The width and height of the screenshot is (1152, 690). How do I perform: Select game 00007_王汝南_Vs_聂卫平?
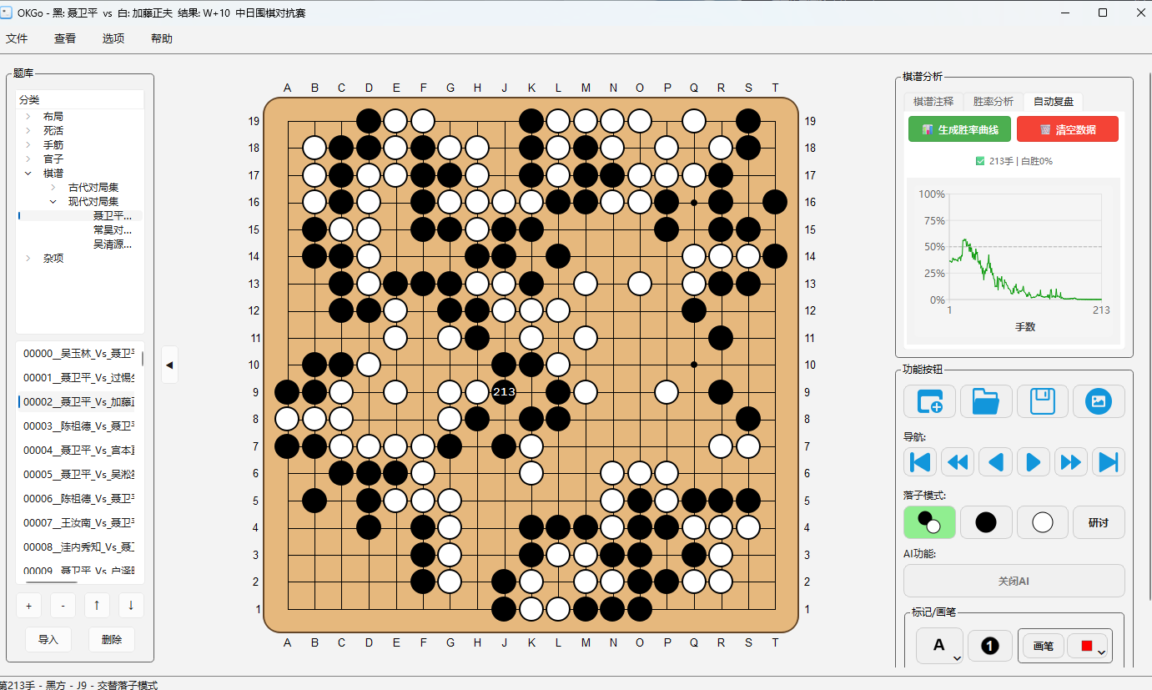79,523
